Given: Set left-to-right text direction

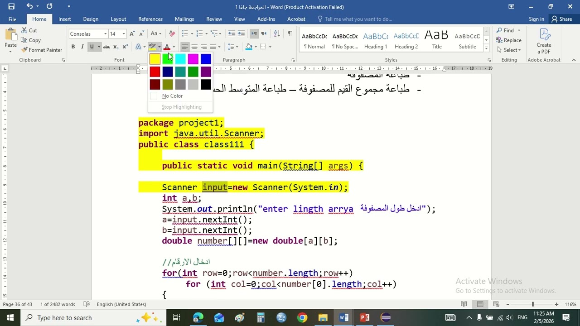Looking at the screenshot, I should [254, 34].
